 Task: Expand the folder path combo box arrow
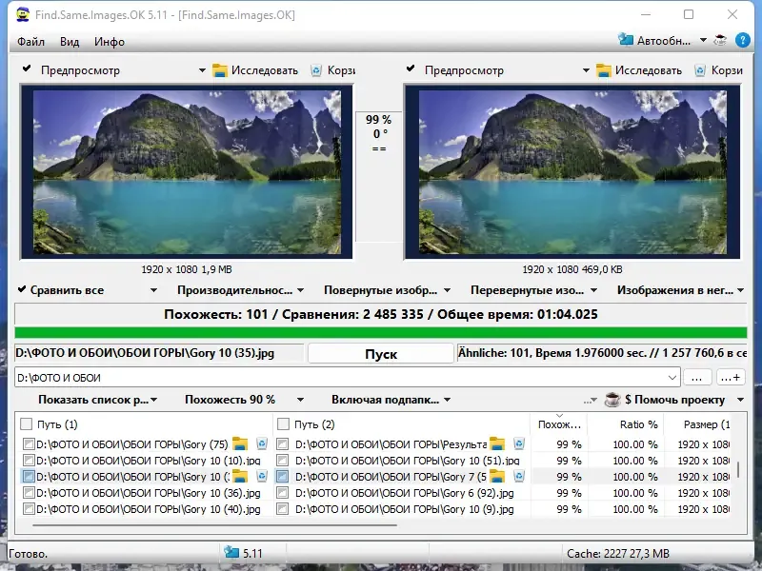pyautogui.click(x=672, y=377)
